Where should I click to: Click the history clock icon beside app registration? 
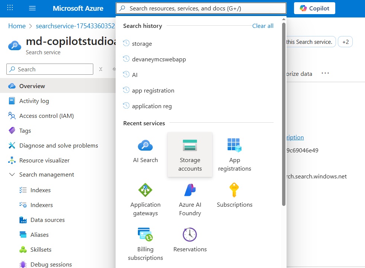tap(126, 90)
